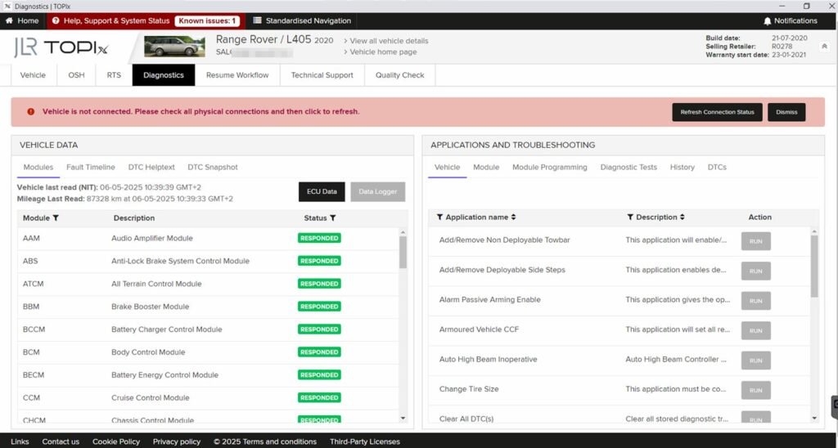
Task: Open the Module Programming tab
Action: pyautogui.click(x=549, y=167)
